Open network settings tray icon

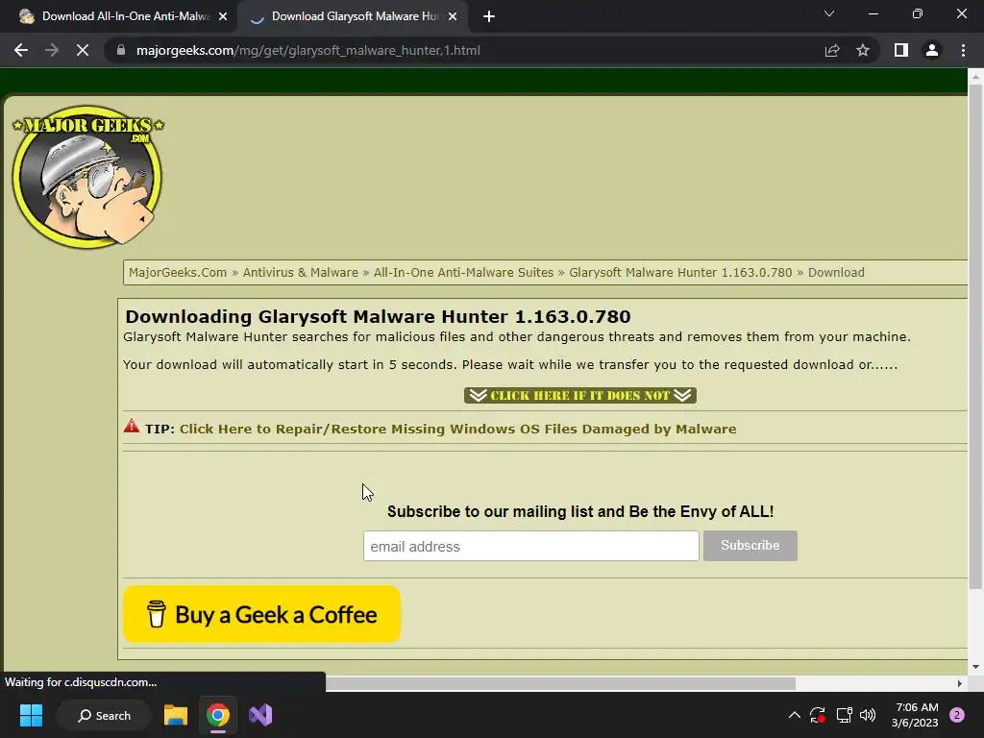pyautogui.click(x=844, y=715)
